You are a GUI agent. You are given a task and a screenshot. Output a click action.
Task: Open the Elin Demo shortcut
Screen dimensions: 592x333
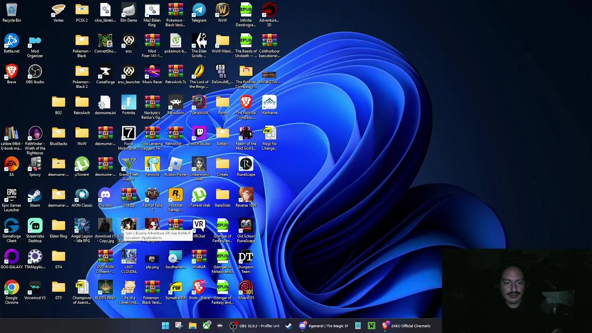(x=129, y=13)
